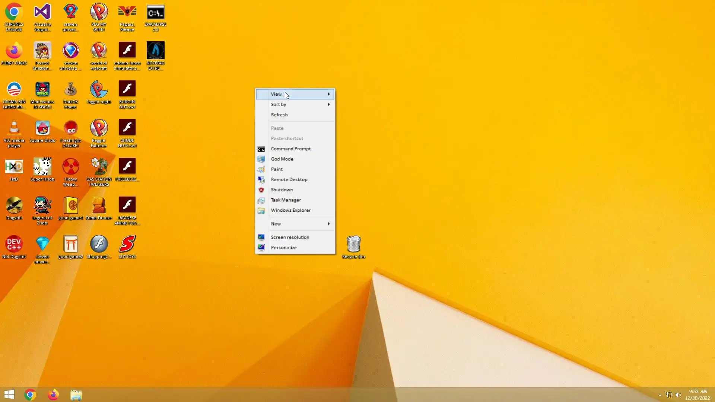Open Firefox from the taskbar
This screenshot has width=715, height=402.
[53, 395]
